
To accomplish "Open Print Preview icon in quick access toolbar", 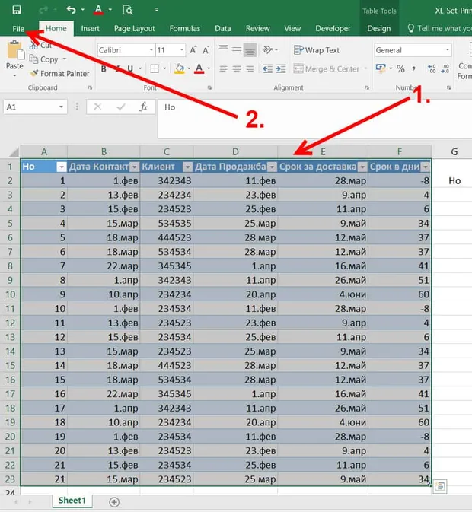I will (128, 10).
